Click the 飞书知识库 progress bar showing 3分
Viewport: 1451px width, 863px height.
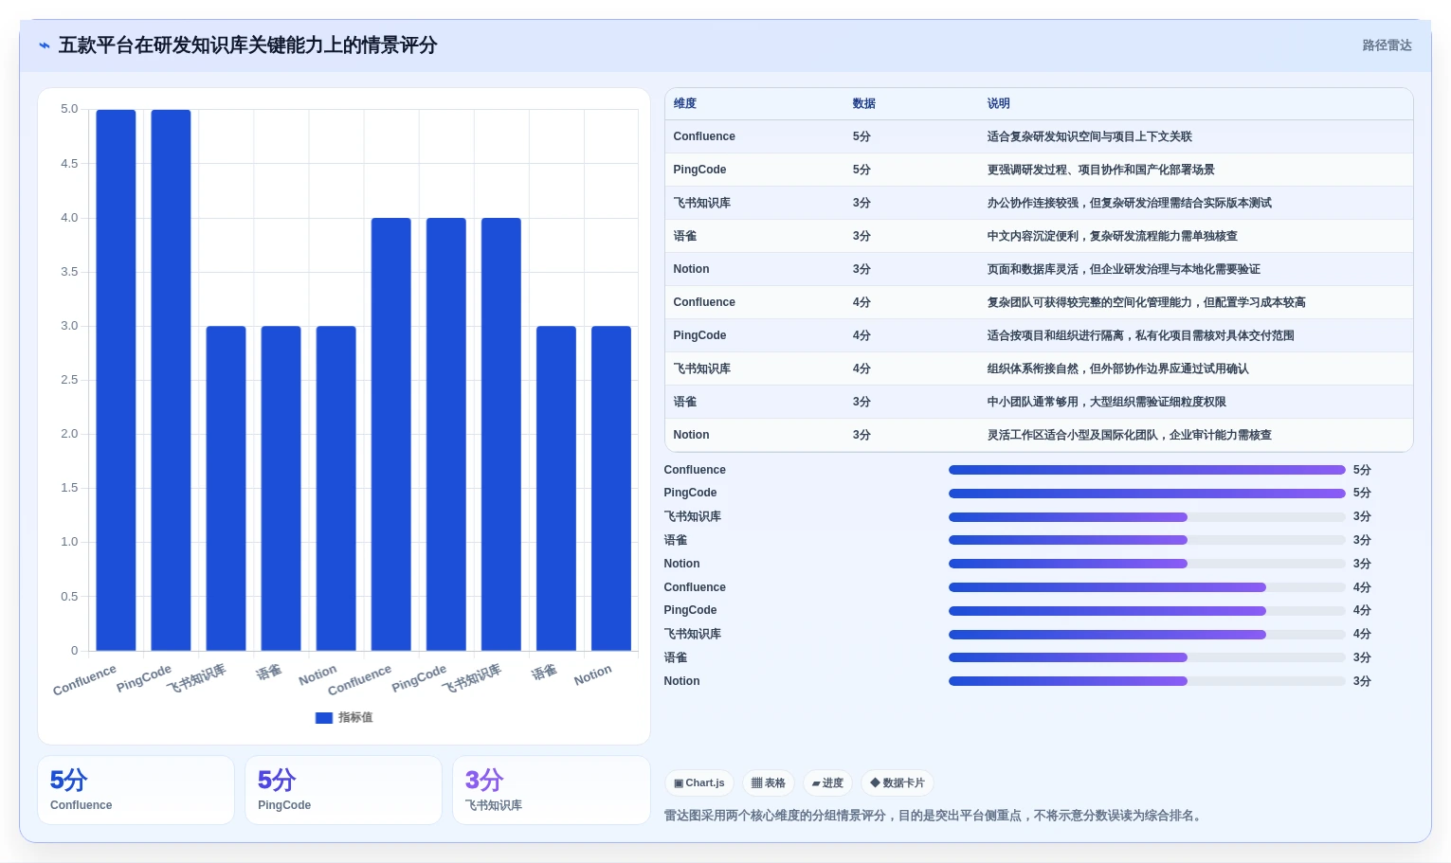click(1147, 517)
